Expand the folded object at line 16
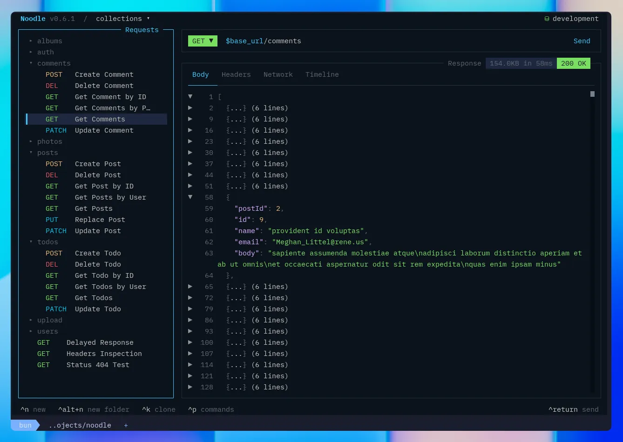 pos(190,130)
